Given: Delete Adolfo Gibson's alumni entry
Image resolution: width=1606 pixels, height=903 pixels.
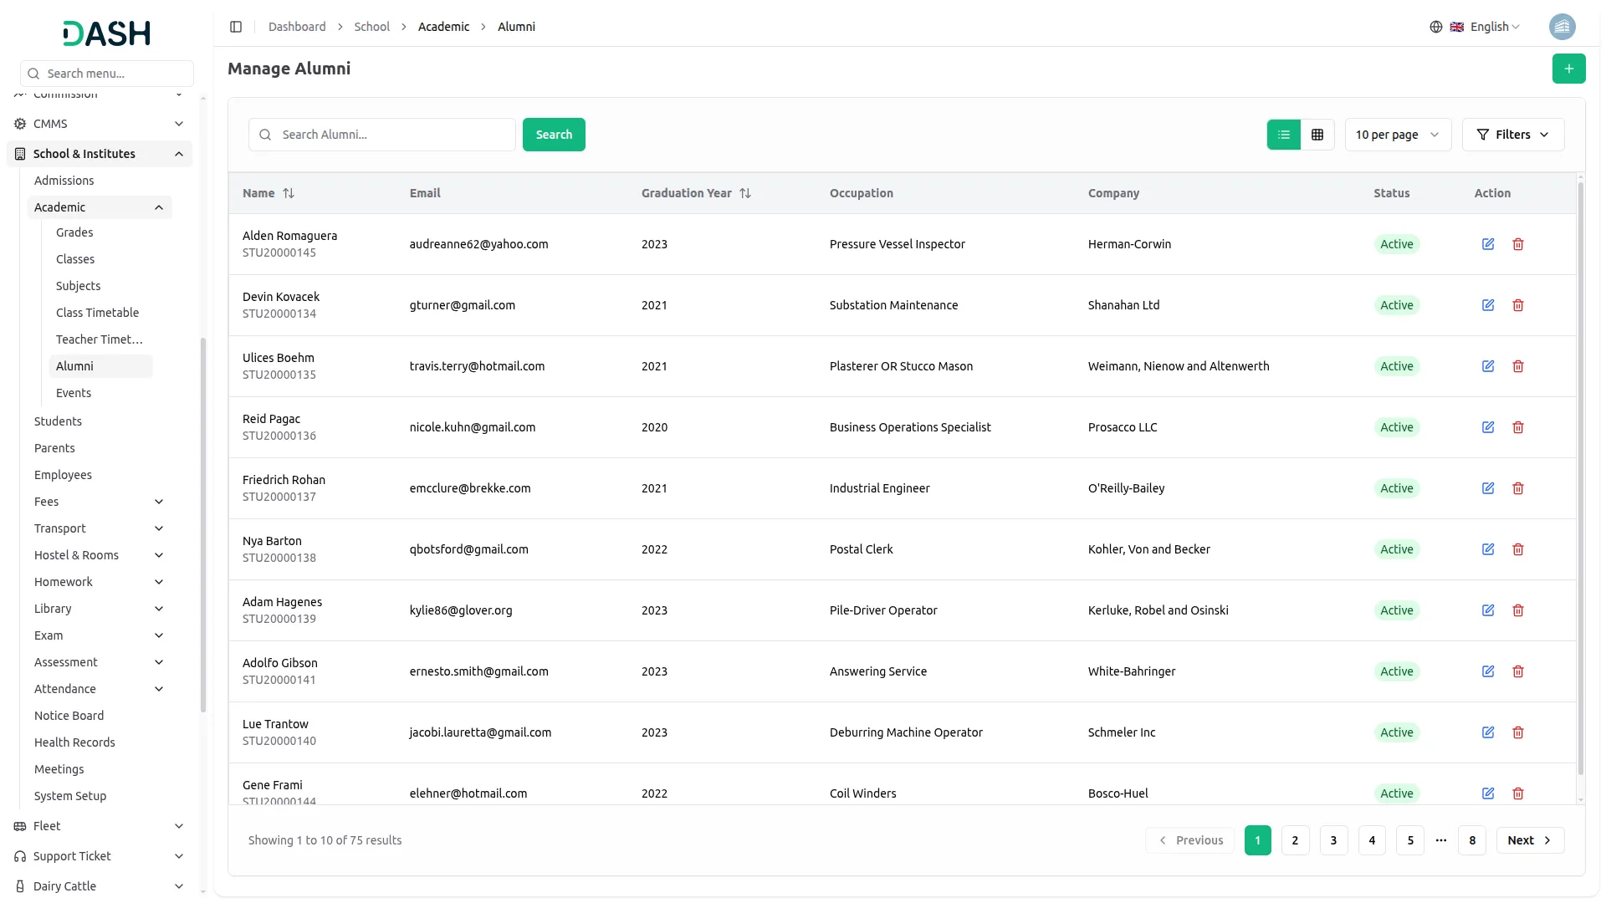Looking at the screenshot, I should point(1518,671).
